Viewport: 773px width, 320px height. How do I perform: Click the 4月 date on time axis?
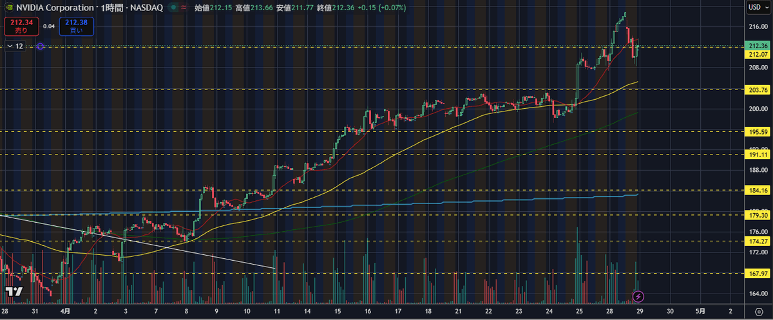tap(64, 311)
